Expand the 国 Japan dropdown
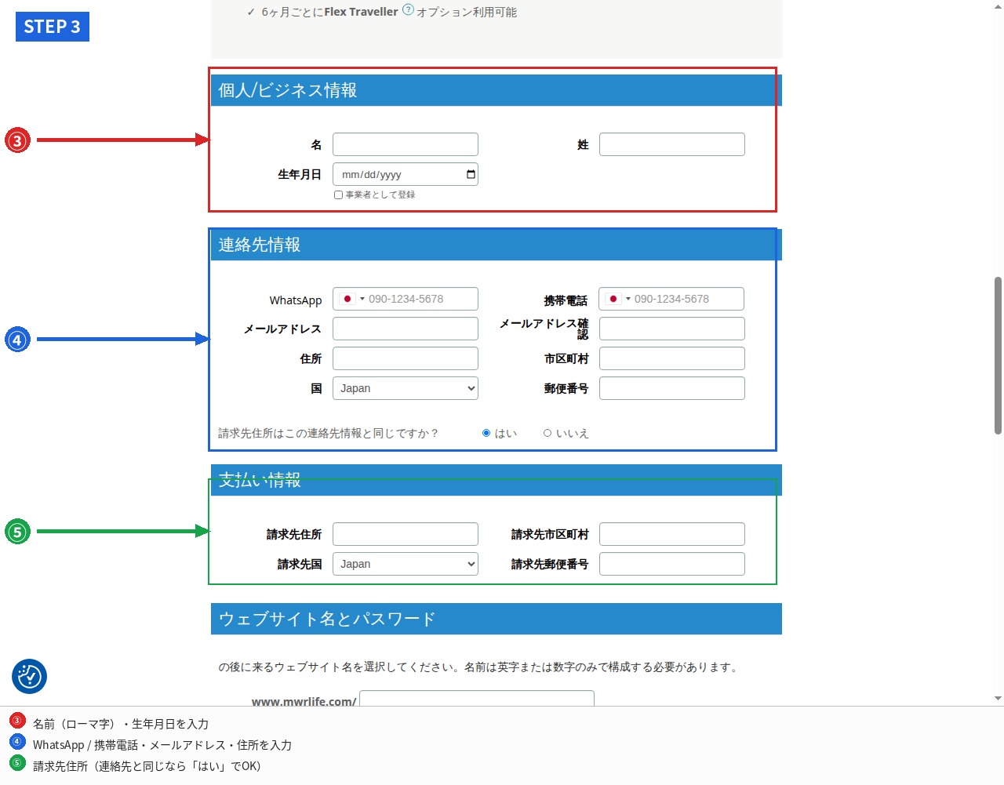The height and width of the screenshot is (785, 1004). click(406, 388)
